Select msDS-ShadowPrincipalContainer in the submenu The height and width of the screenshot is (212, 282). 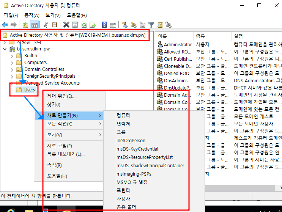150,165
